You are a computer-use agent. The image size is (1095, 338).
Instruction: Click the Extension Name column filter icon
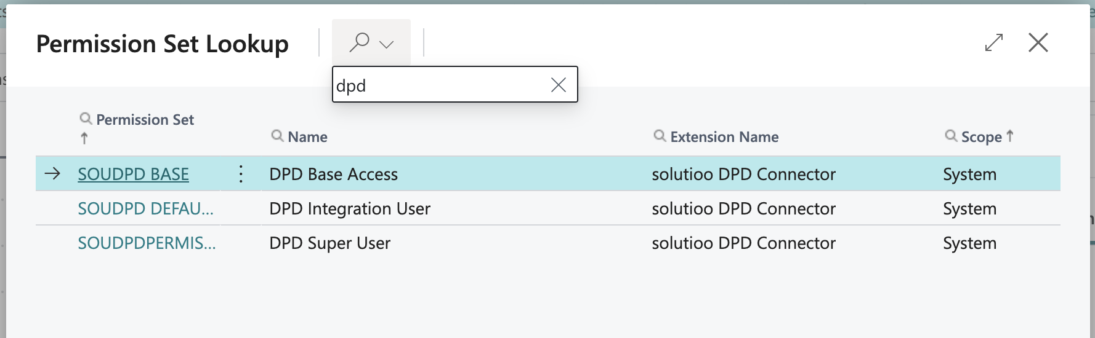(x=660, y=136)
